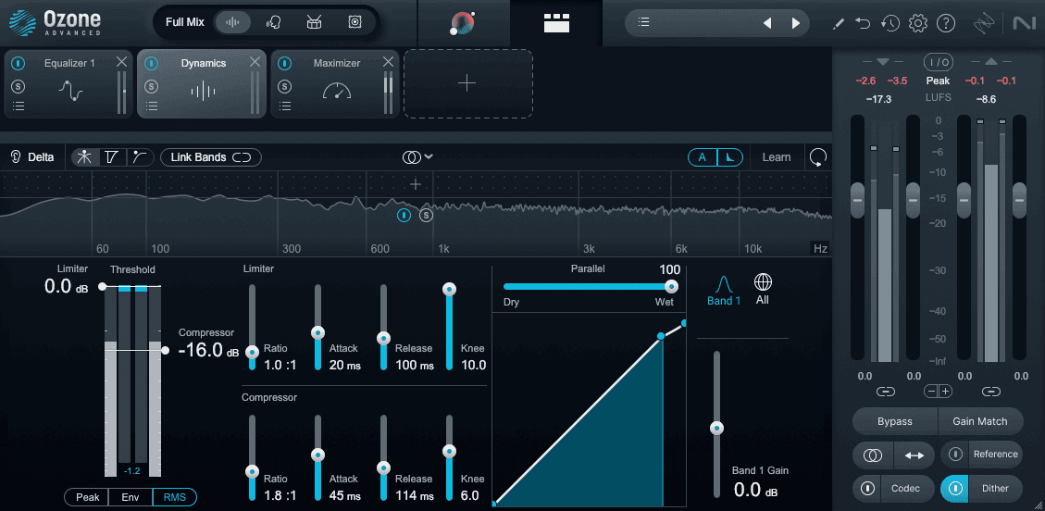Click the reset circular arrow icon
The width and height of the screenshot is (1045, 511).
pyautogui.click(x=817, y=157)
